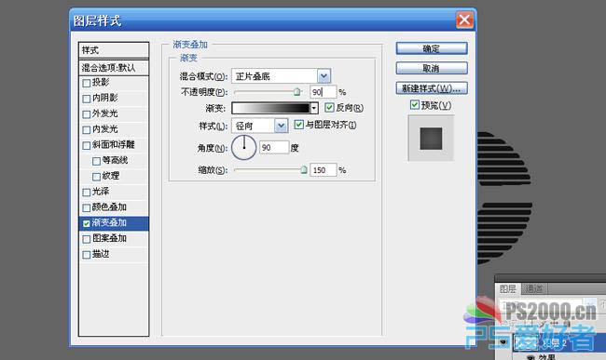Screen dimensions: 606x360
Task: Tick the 外发光 outer glow checkbox
Action: pyautogui.click(x=87, y=114)
